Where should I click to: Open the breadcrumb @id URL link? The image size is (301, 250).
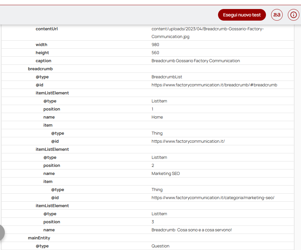click(x=214, y=85)
